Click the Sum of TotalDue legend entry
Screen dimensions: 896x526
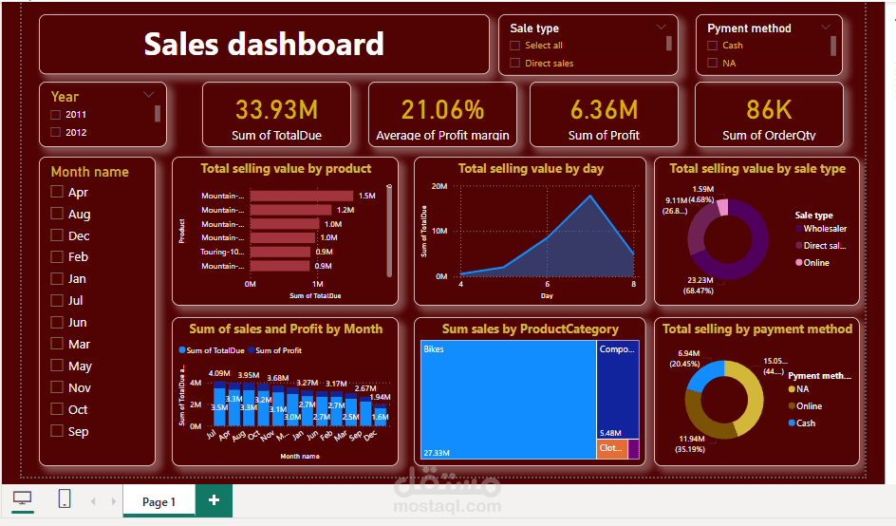pyautogui.click(x=212, y=350)
